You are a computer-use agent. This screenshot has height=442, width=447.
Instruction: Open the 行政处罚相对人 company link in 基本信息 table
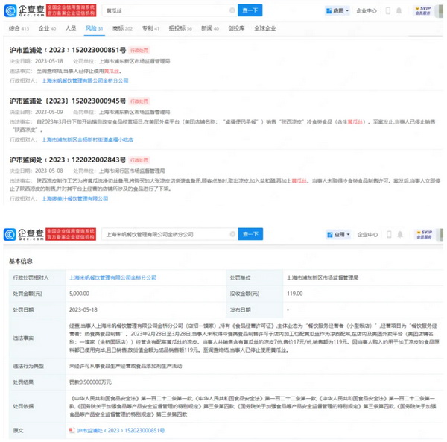click(113, 277)
